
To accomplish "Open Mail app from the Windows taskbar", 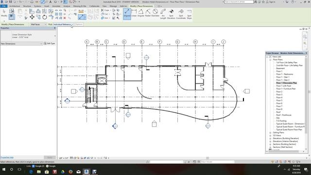I will [79, 172].
